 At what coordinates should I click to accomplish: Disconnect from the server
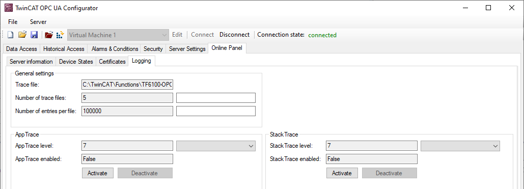point(235,35)
